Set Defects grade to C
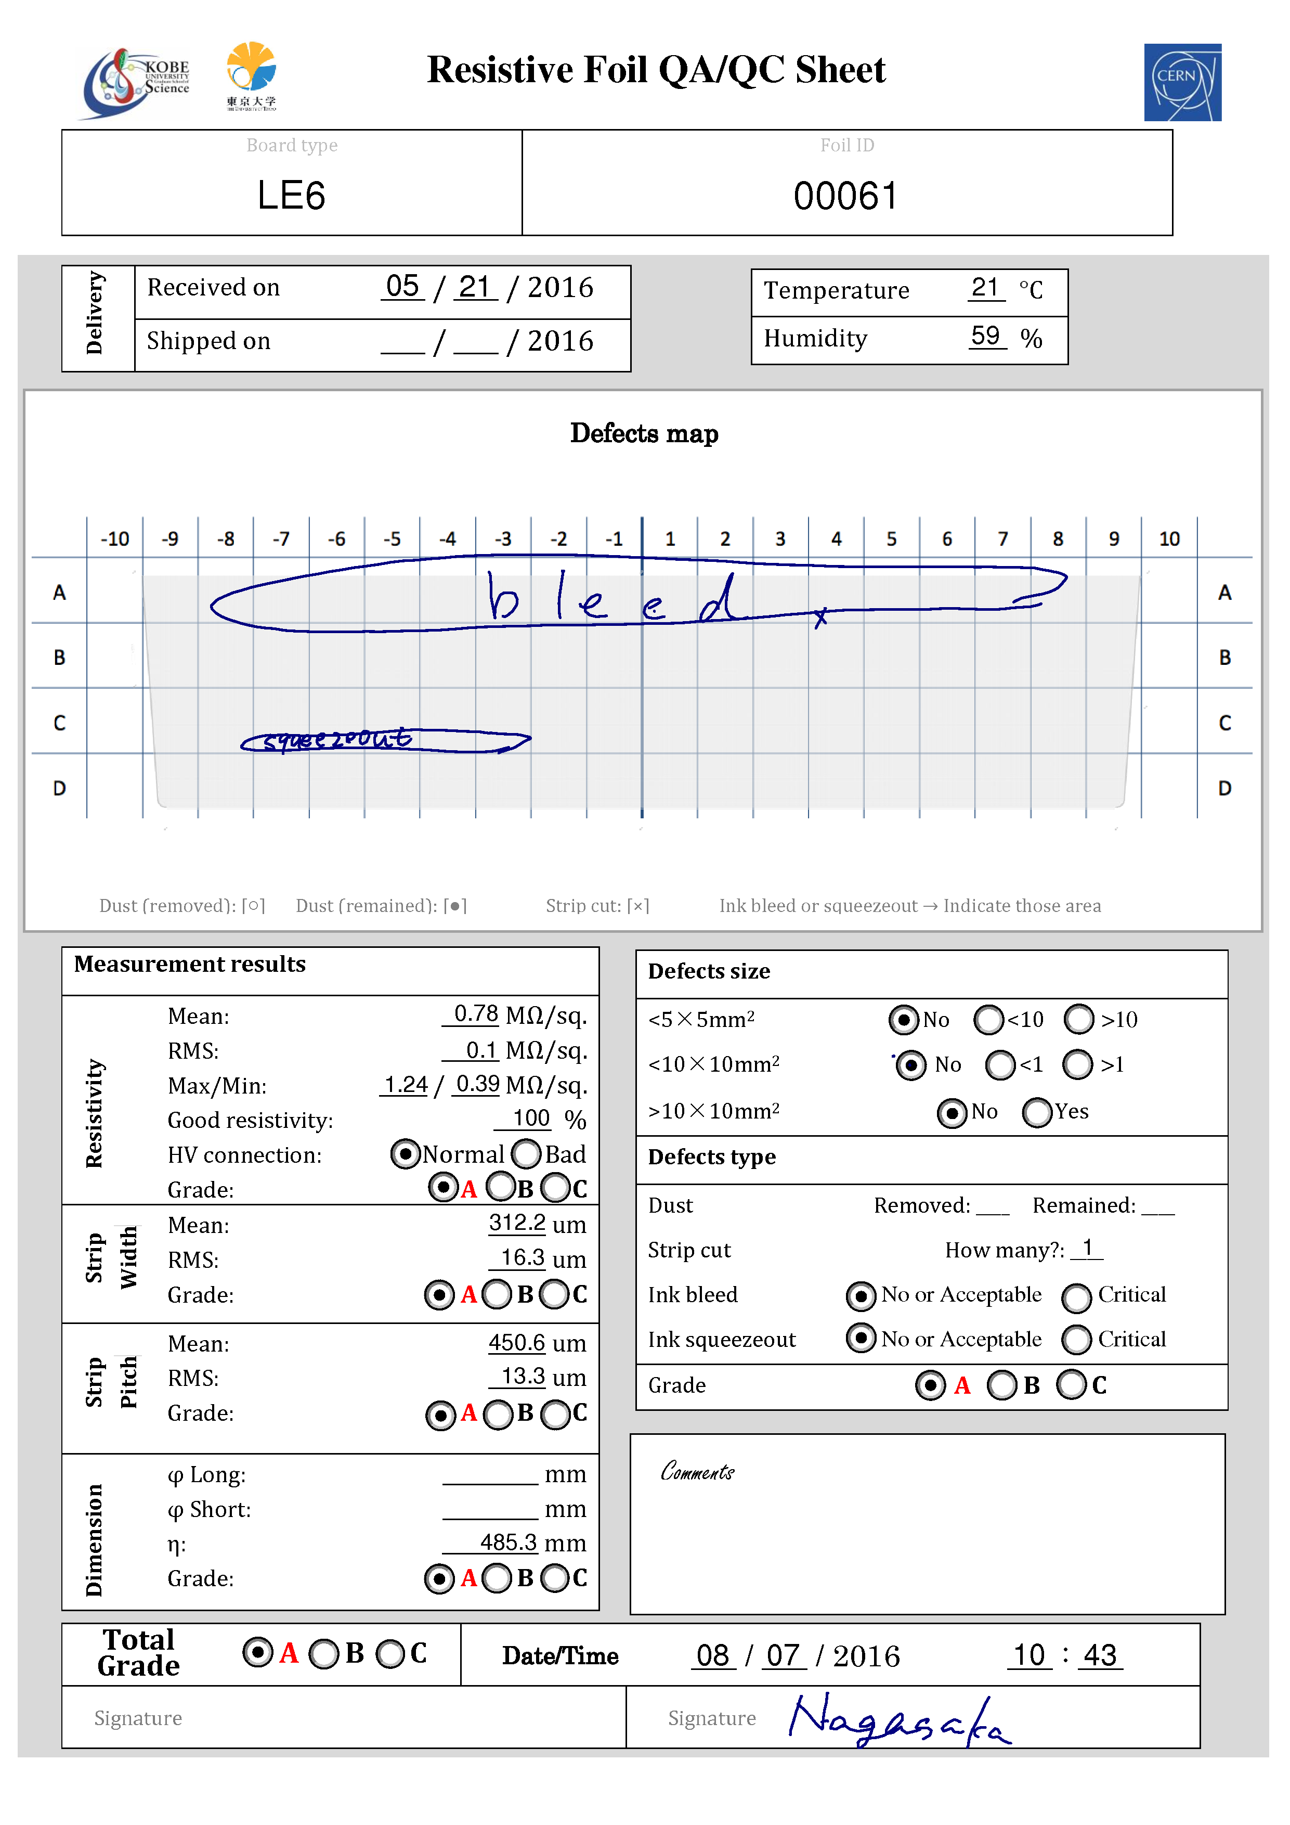The image size is (1290, 1825). click(x=1072, y=1384)
